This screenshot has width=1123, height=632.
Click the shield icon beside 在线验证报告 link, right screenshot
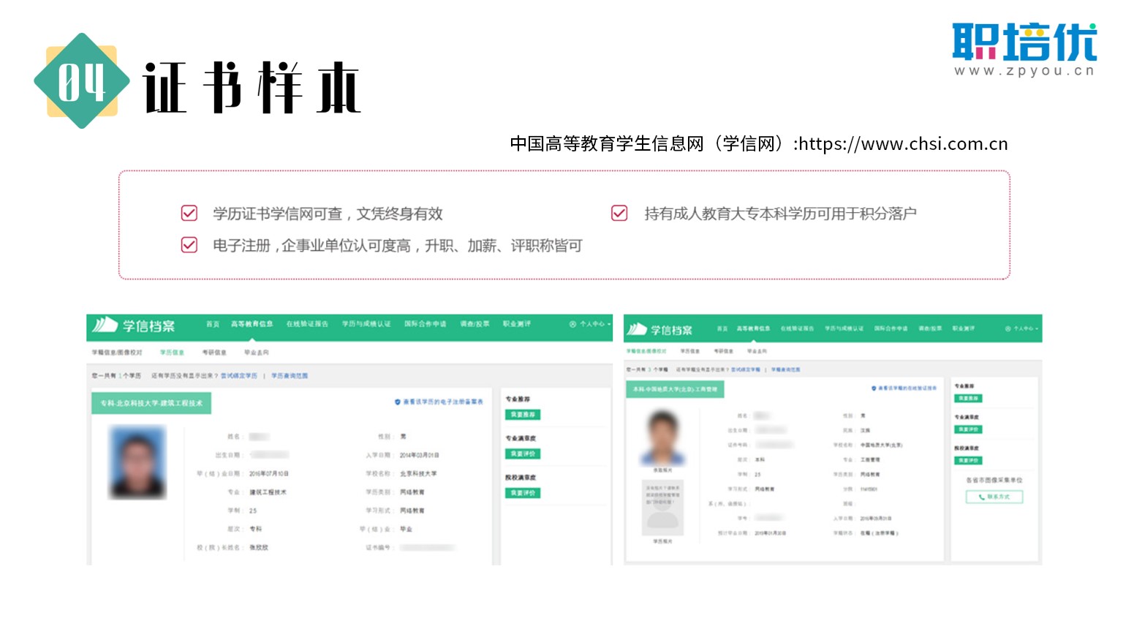click(x=874, y=388)
